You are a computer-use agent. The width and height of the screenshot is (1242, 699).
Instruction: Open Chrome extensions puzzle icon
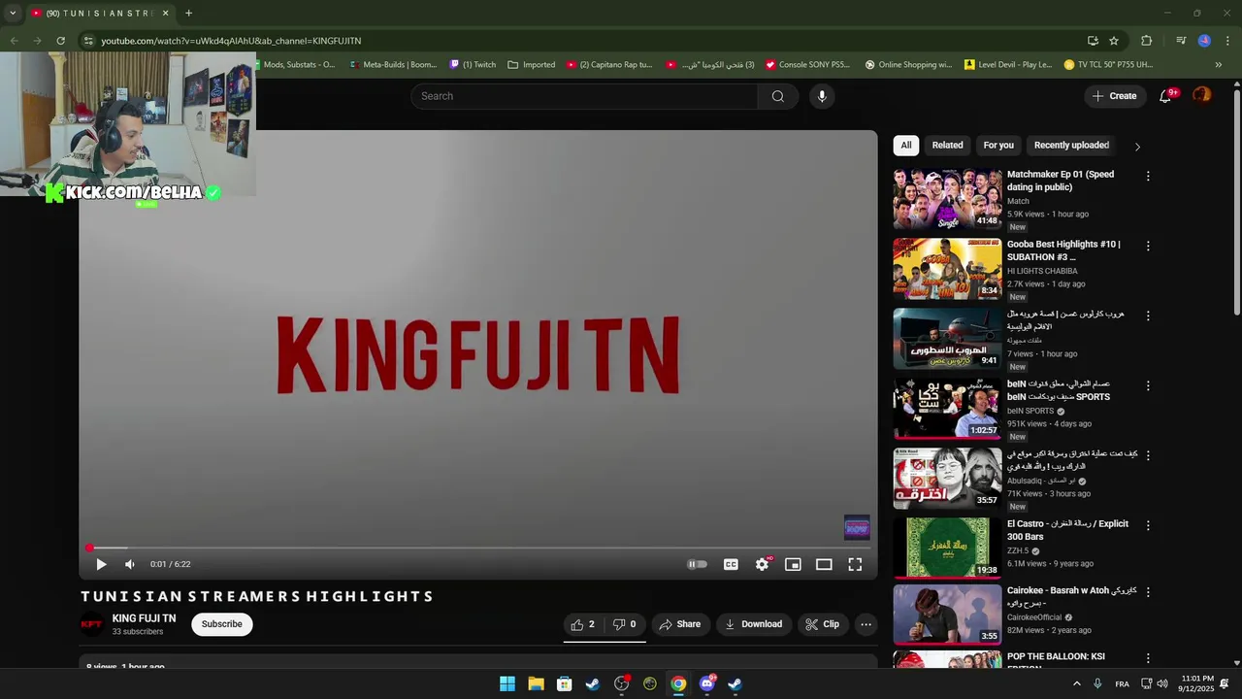(1146, 41)
